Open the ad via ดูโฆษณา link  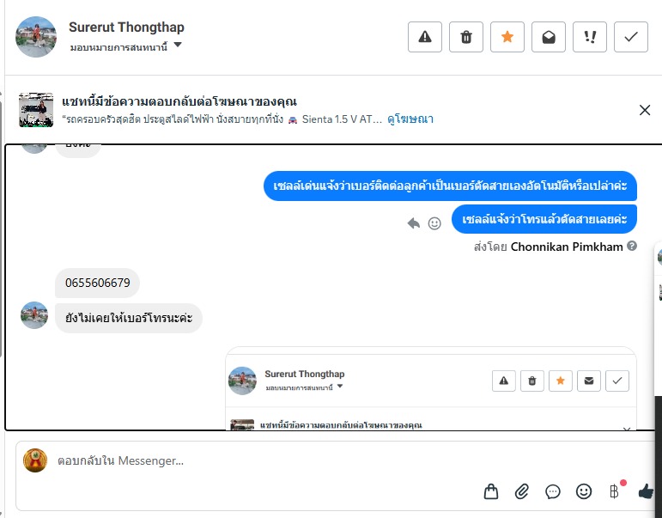tap(410, 119)
